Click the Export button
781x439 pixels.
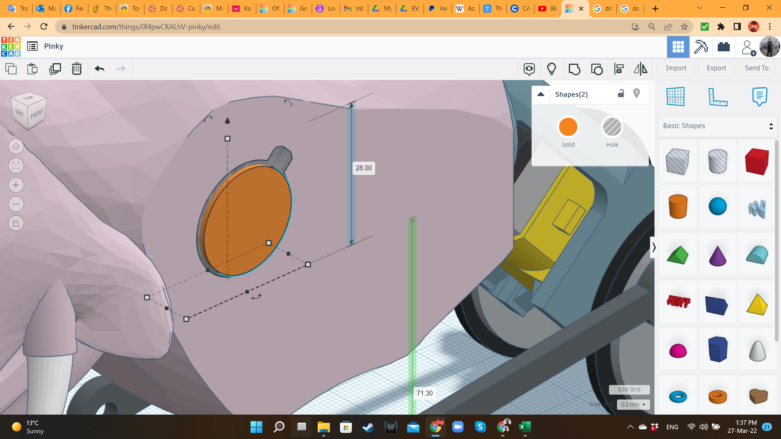[716, 68]
